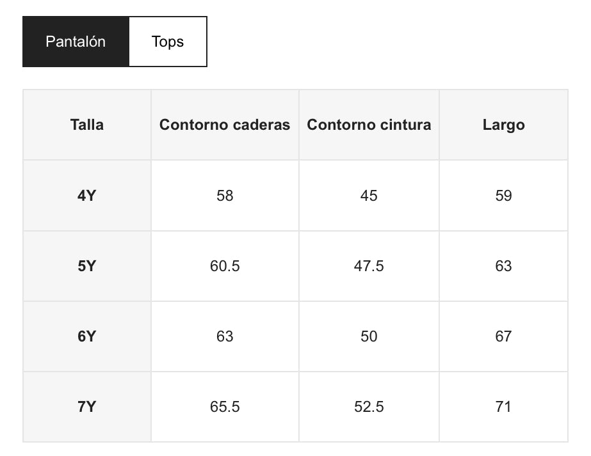Click the 60.5 hip value for 5Y

tap(225, 266)
